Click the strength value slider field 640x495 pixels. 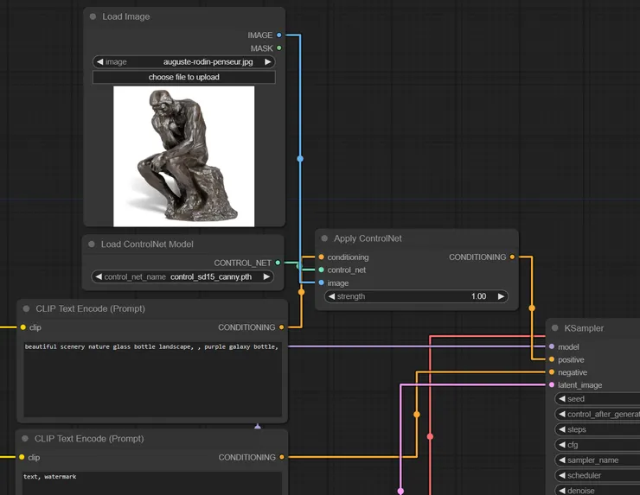pyautogui.click(x=415, y=296)
